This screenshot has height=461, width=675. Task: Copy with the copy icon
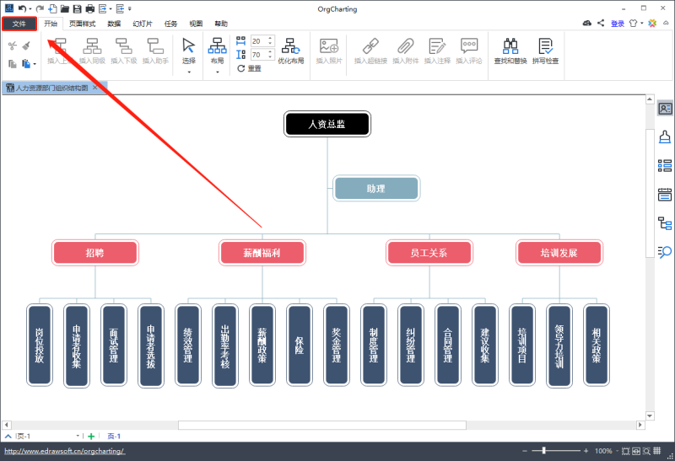point(13,64)
